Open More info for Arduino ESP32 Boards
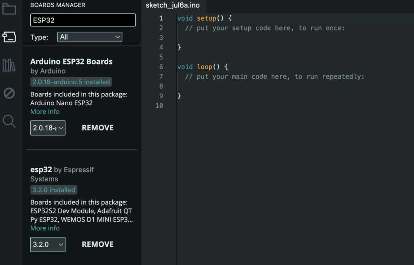 [x=45, y=112]
